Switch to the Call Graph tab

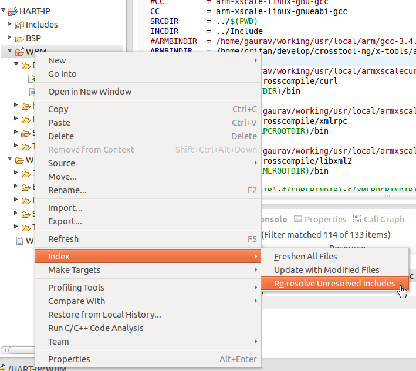[x=384, y=220]
